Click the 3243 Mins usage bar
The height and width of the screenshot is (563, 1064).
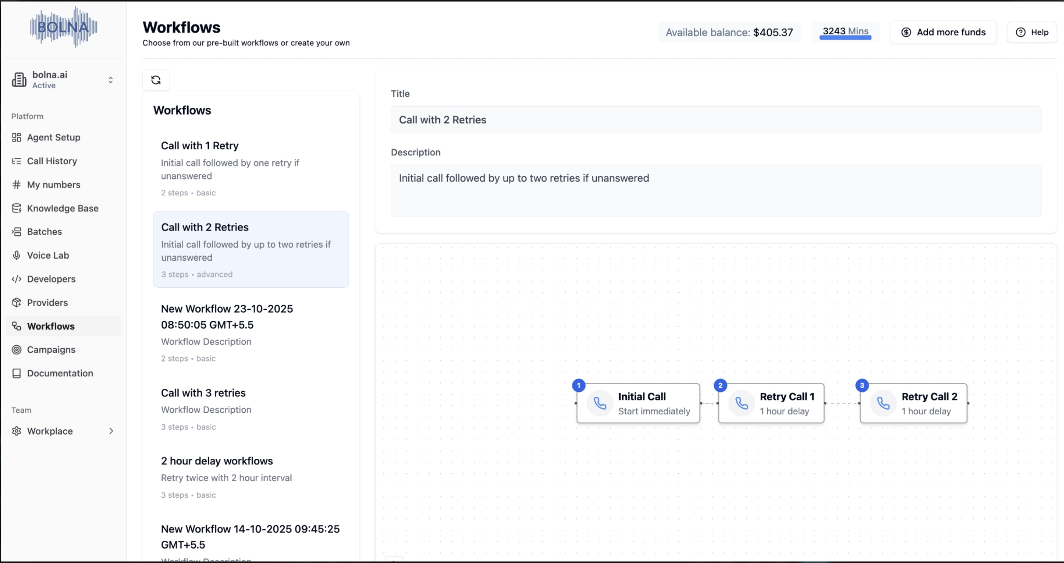tap(845, 32)
